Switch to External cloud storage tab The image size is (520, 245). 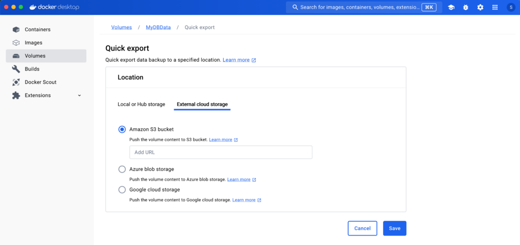[x=202, y=104]
